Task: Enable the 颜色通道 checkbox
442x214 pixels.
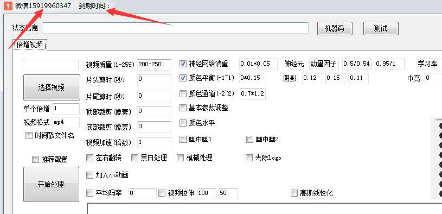Action: [x=183, y=93]
